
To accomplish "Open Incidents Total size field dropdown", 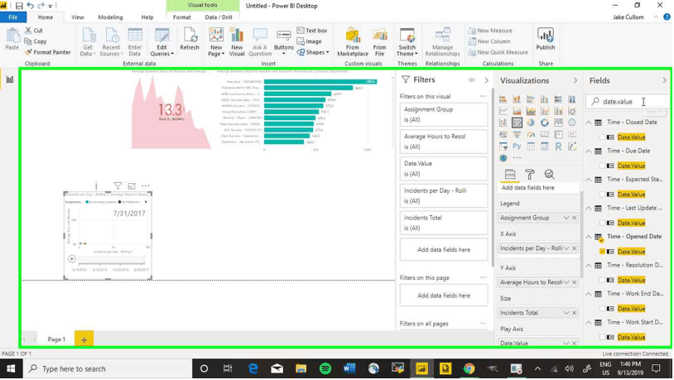I will coord(566,313).
